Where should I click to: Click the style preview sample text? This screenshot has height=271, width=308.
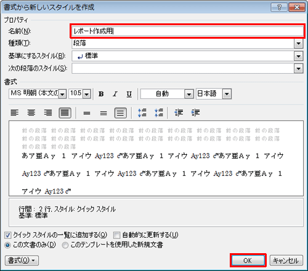pyautogui.click(x=156, y=159)
